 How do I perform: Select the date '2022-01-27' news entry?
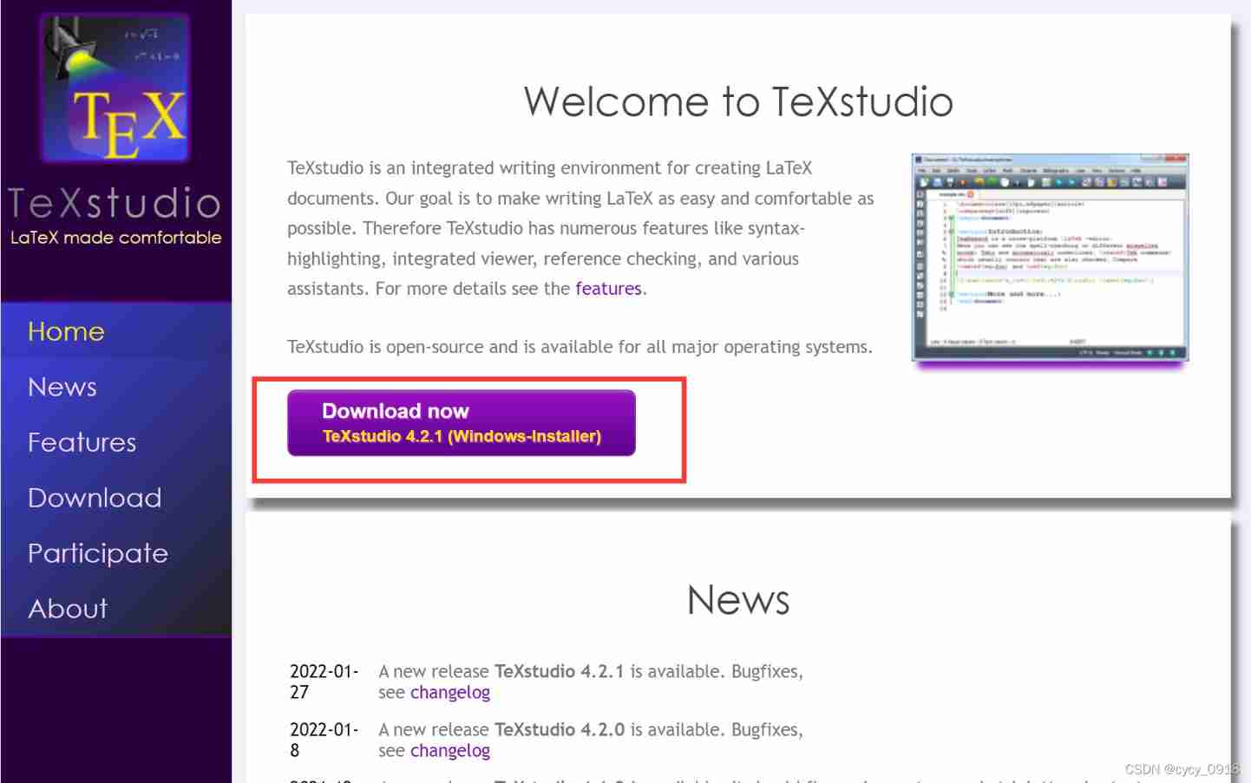324,682
